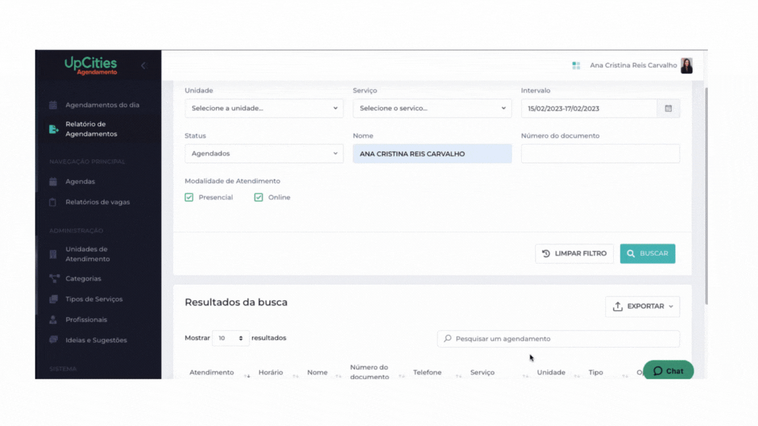Click the Nome input field
Viewport: 758px width, 426px height.
tap(432, 154)
